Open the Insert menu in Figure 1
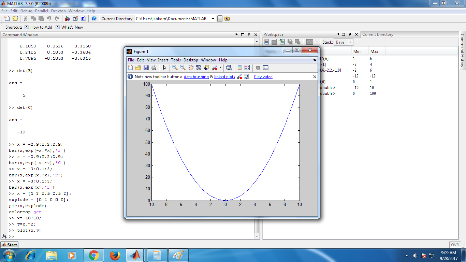 [x=163, y=60]
